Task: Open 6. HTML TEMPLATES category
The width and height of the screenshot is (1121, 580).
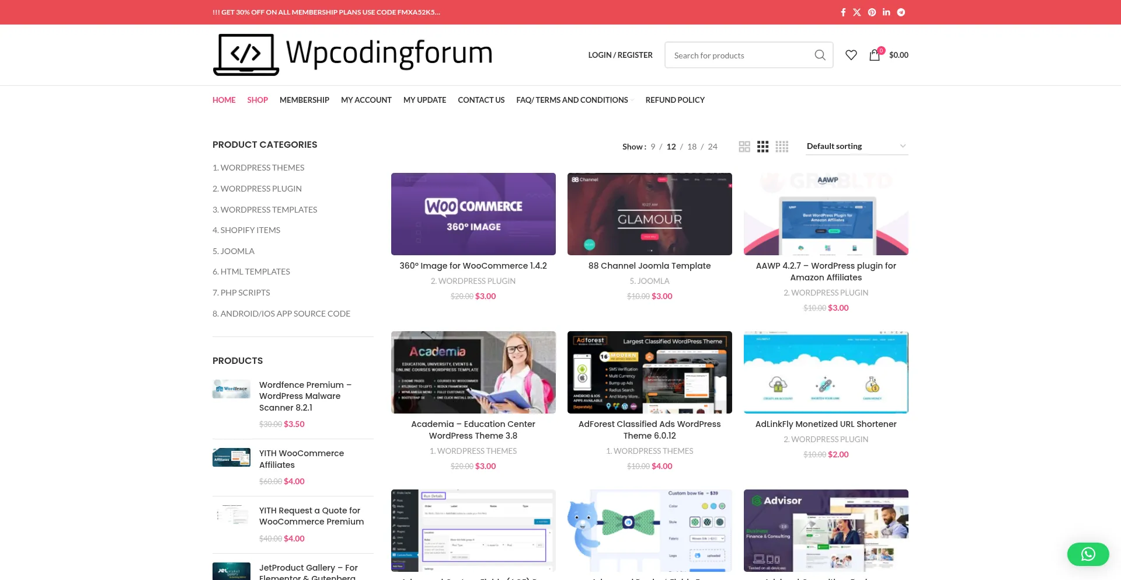Action: click(x=251, y=272)
